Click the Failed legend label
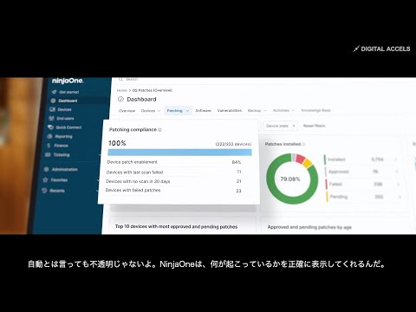Screen dimensions: 416x312 [335, 184]
